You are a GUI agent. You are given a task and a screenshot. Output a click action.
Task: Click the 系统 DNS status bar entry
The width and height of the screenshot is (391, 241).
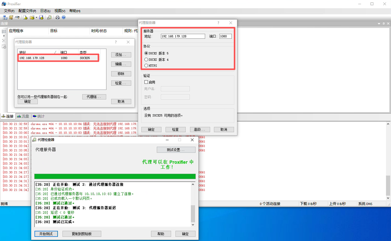pos(365,204)
